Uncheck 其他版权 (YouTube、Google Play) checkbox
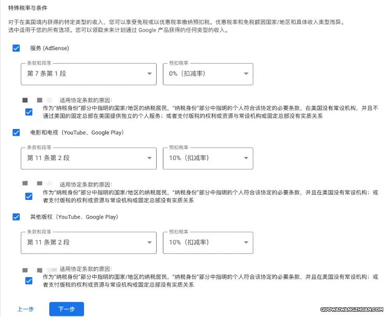389x317 pixels. point(16,217)
